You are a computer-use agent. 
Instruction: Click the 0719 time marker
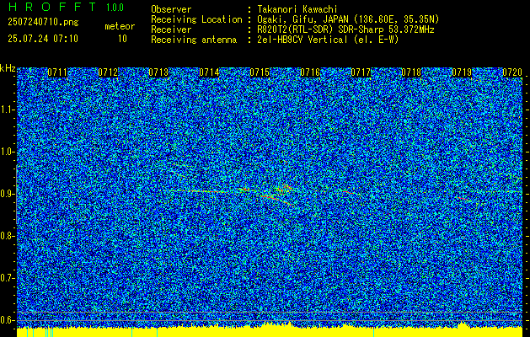tap(462, 72)
